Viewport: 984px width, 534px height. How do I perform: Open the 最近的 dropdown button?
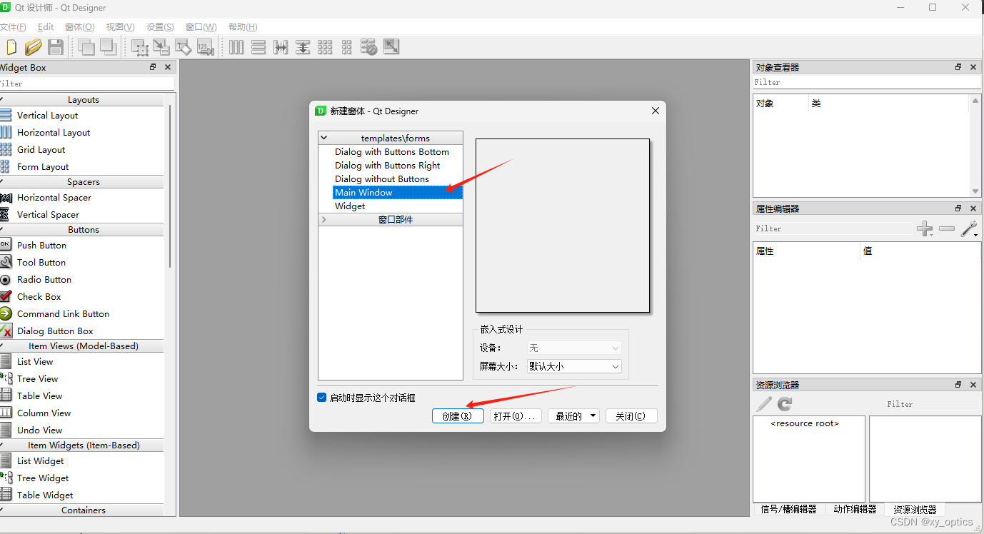click(x=573, y=416)
